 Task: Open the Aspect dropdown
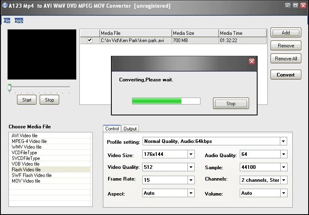pos(191,193)
